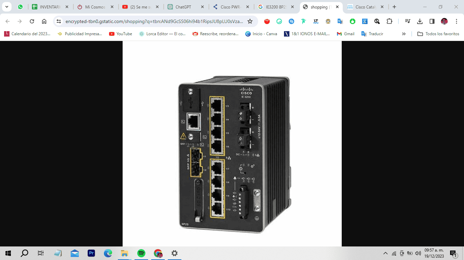The width and height of the screenshot is (464, 260).
Task: Open the Lorca Editor bookmark
Action: tap(162, 34)
